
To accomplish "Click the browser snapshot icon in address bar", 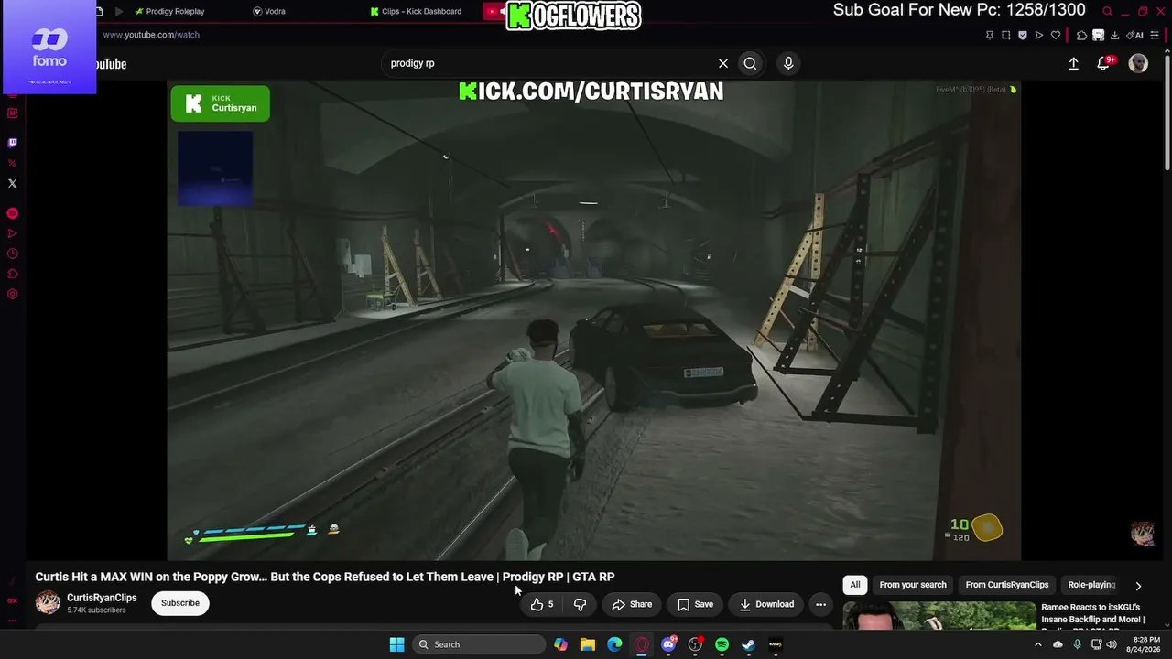I will click(1006, 35).
